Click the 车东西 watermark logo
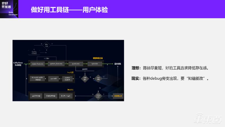Viewport: 225px width, 127px height. click(208, 120)
